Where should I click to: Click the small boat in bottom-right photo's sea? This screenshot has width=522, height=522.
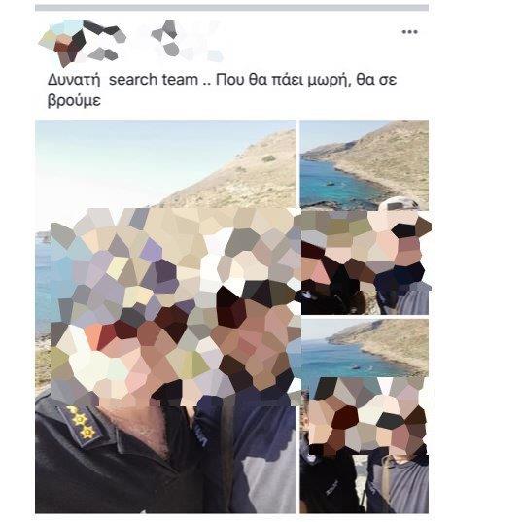[x=356, y=367]
